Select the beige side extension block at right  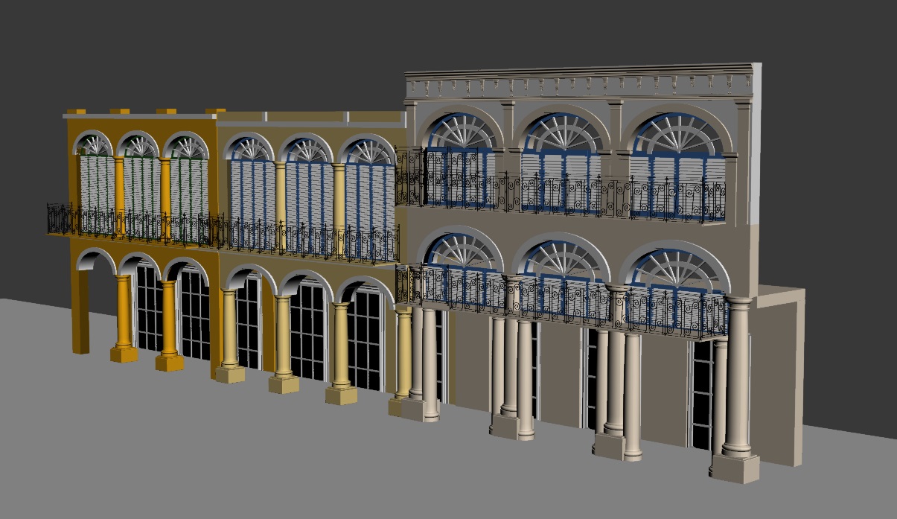[x=782, y=372]
